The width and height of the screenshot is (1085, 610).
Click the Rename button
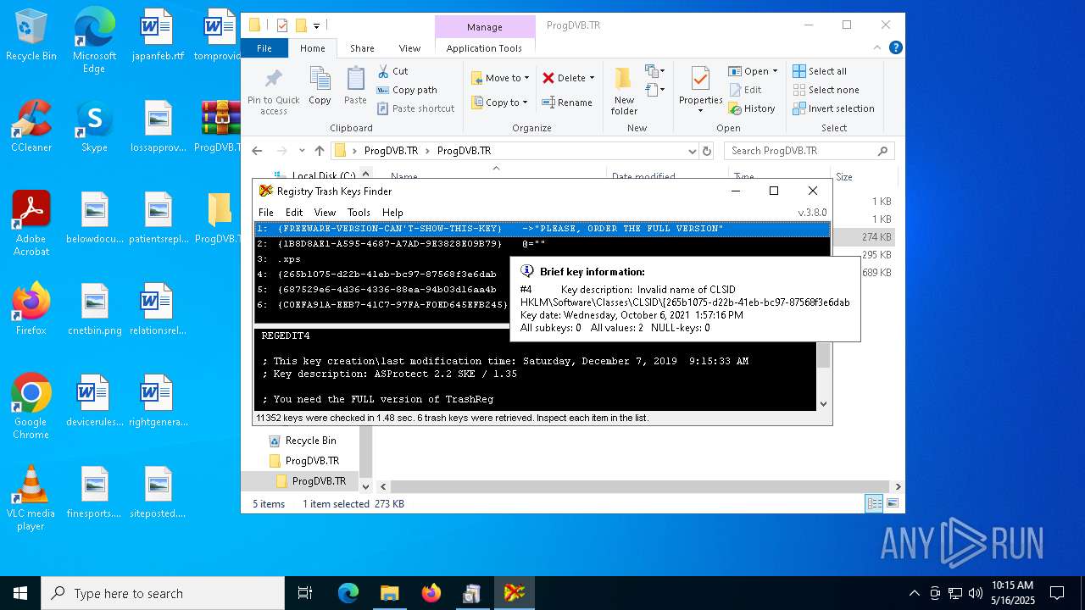[567, 103]
